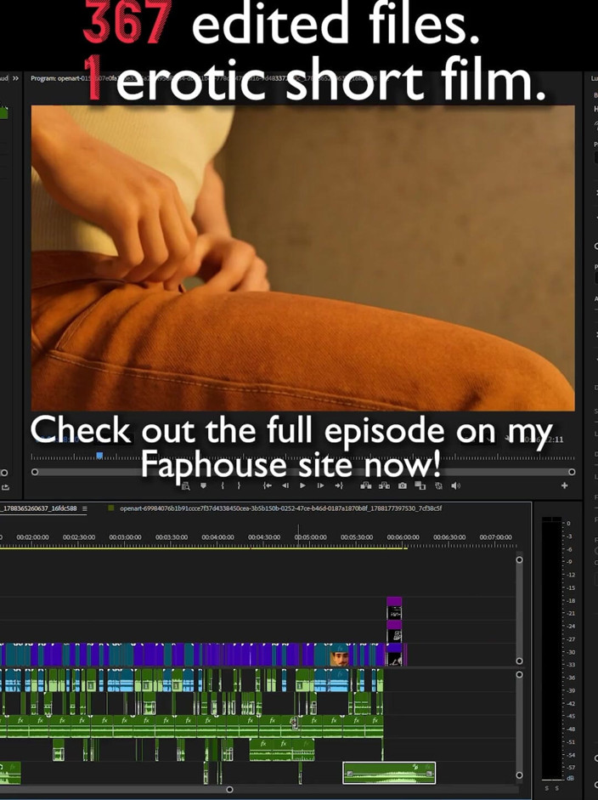Click ruler timecode 00:06:00:00
This screenshot has width=598, height=800.
[x=403, y=537]
